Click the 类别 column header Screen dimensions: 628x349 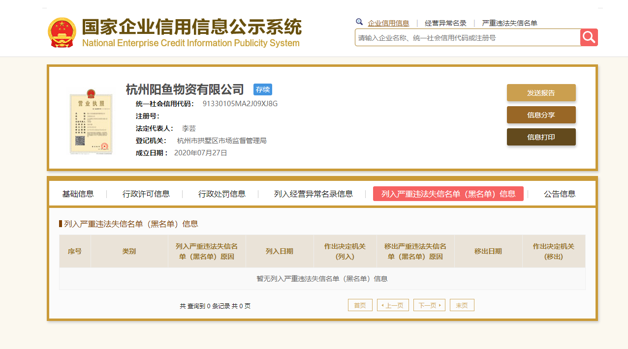coord(129,251)
